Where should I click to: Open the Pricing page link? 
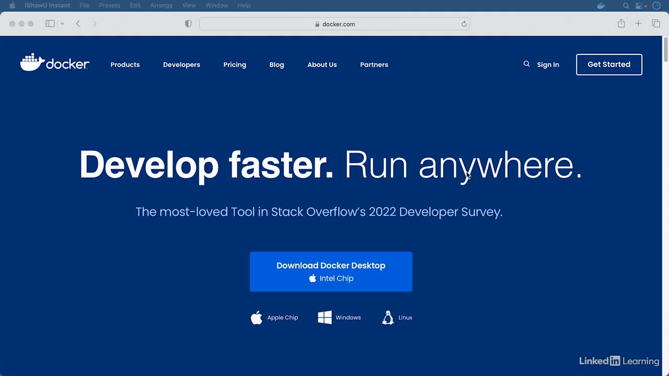click(235, 65)
